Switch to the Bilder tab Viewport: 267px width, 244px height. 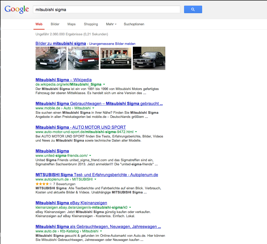[x=55, y=24]
